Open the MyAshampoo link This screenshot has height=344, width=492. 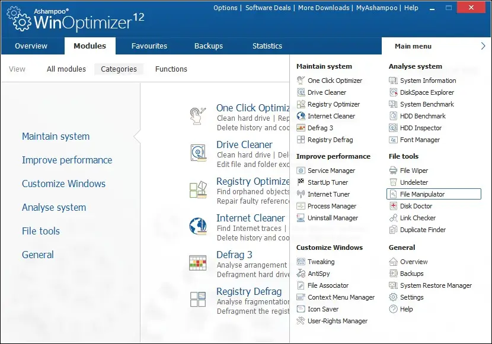(376, 8)
